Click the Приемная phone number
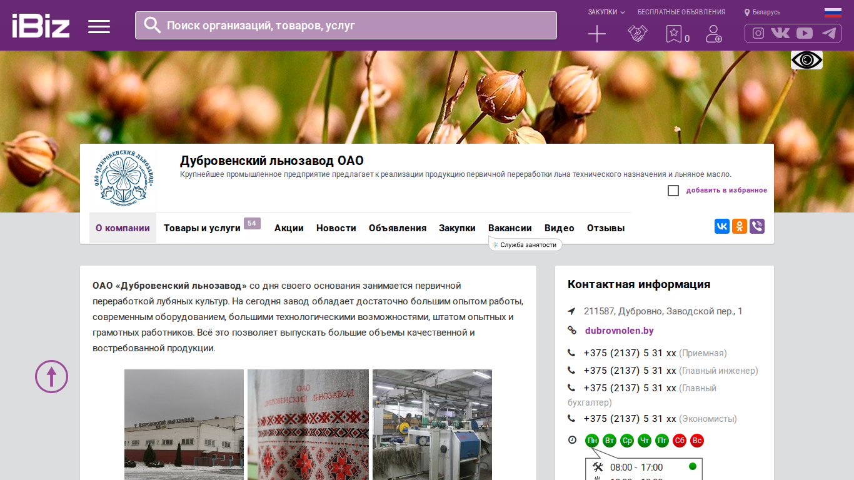Image resolution: width=854 pixels, height=480 pixels. point(630,353)
